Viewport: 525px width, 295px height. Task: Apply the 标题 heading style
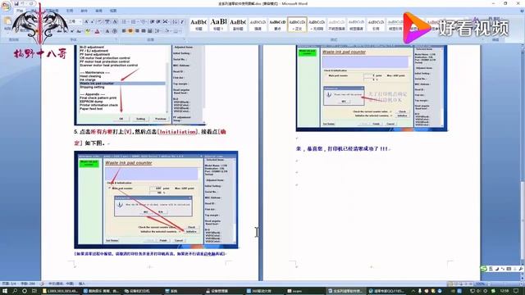pos(199,25)
